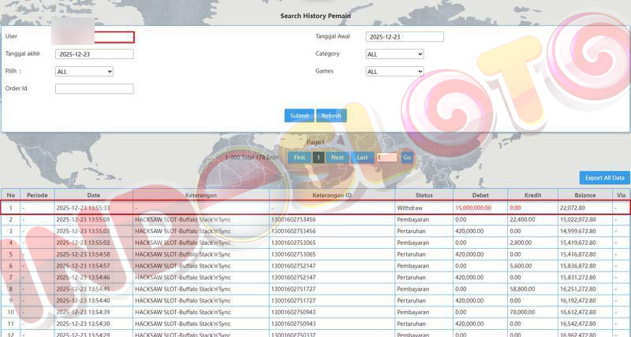Select the Withdraw row in table
The image size is (631, 337).
click(315, 208)
